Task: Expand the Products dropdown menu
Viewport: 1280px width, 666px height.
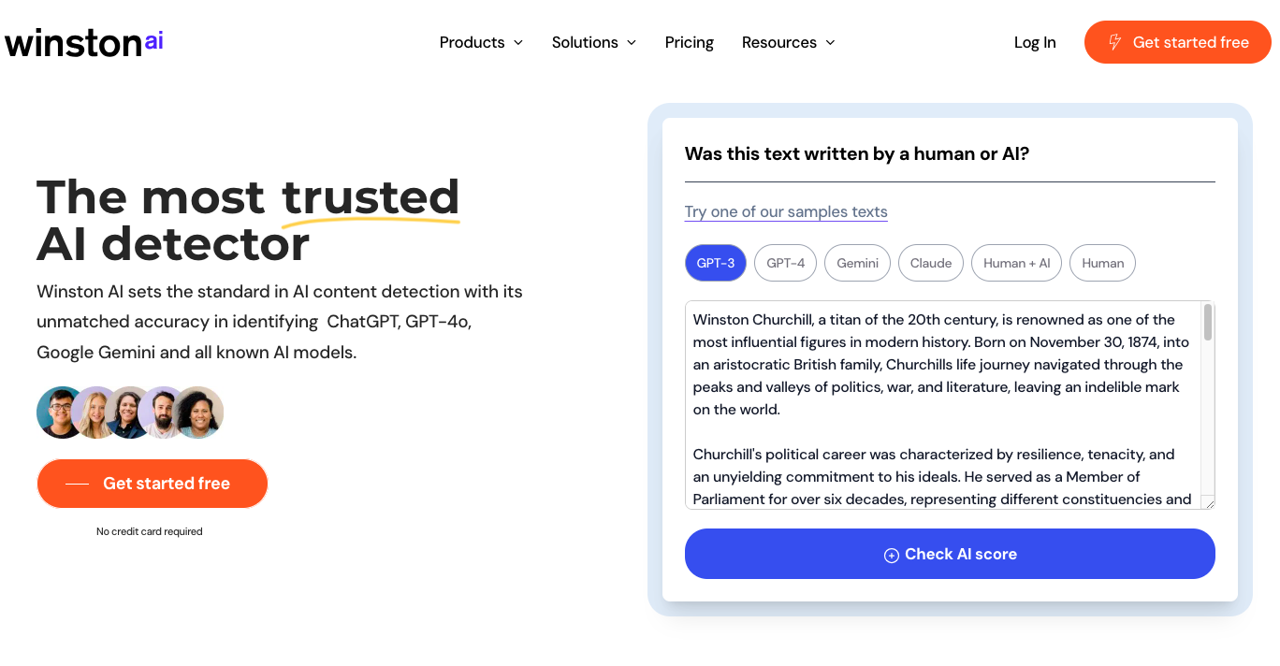Action: [x=481, y=42]
